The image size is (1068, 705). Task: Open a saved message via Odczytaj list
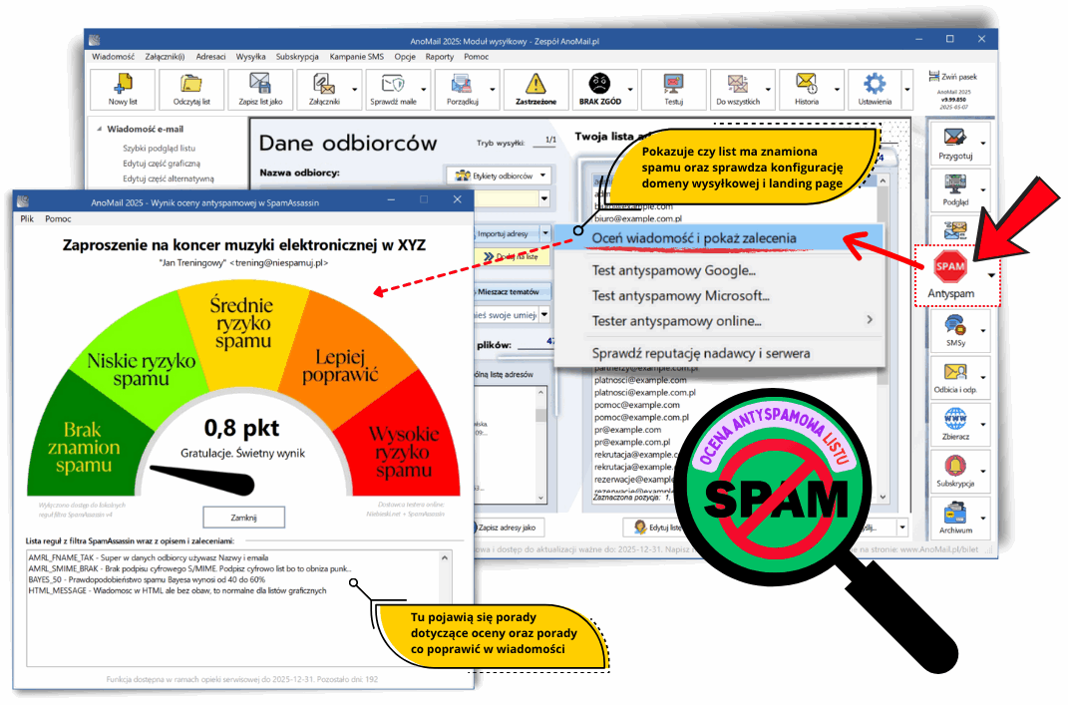(191, 89)
